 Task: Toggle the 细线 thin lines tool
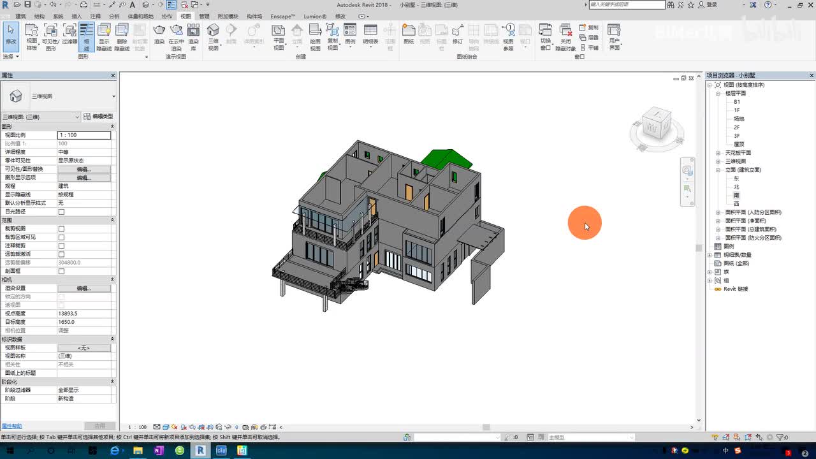tap(87, 37)
